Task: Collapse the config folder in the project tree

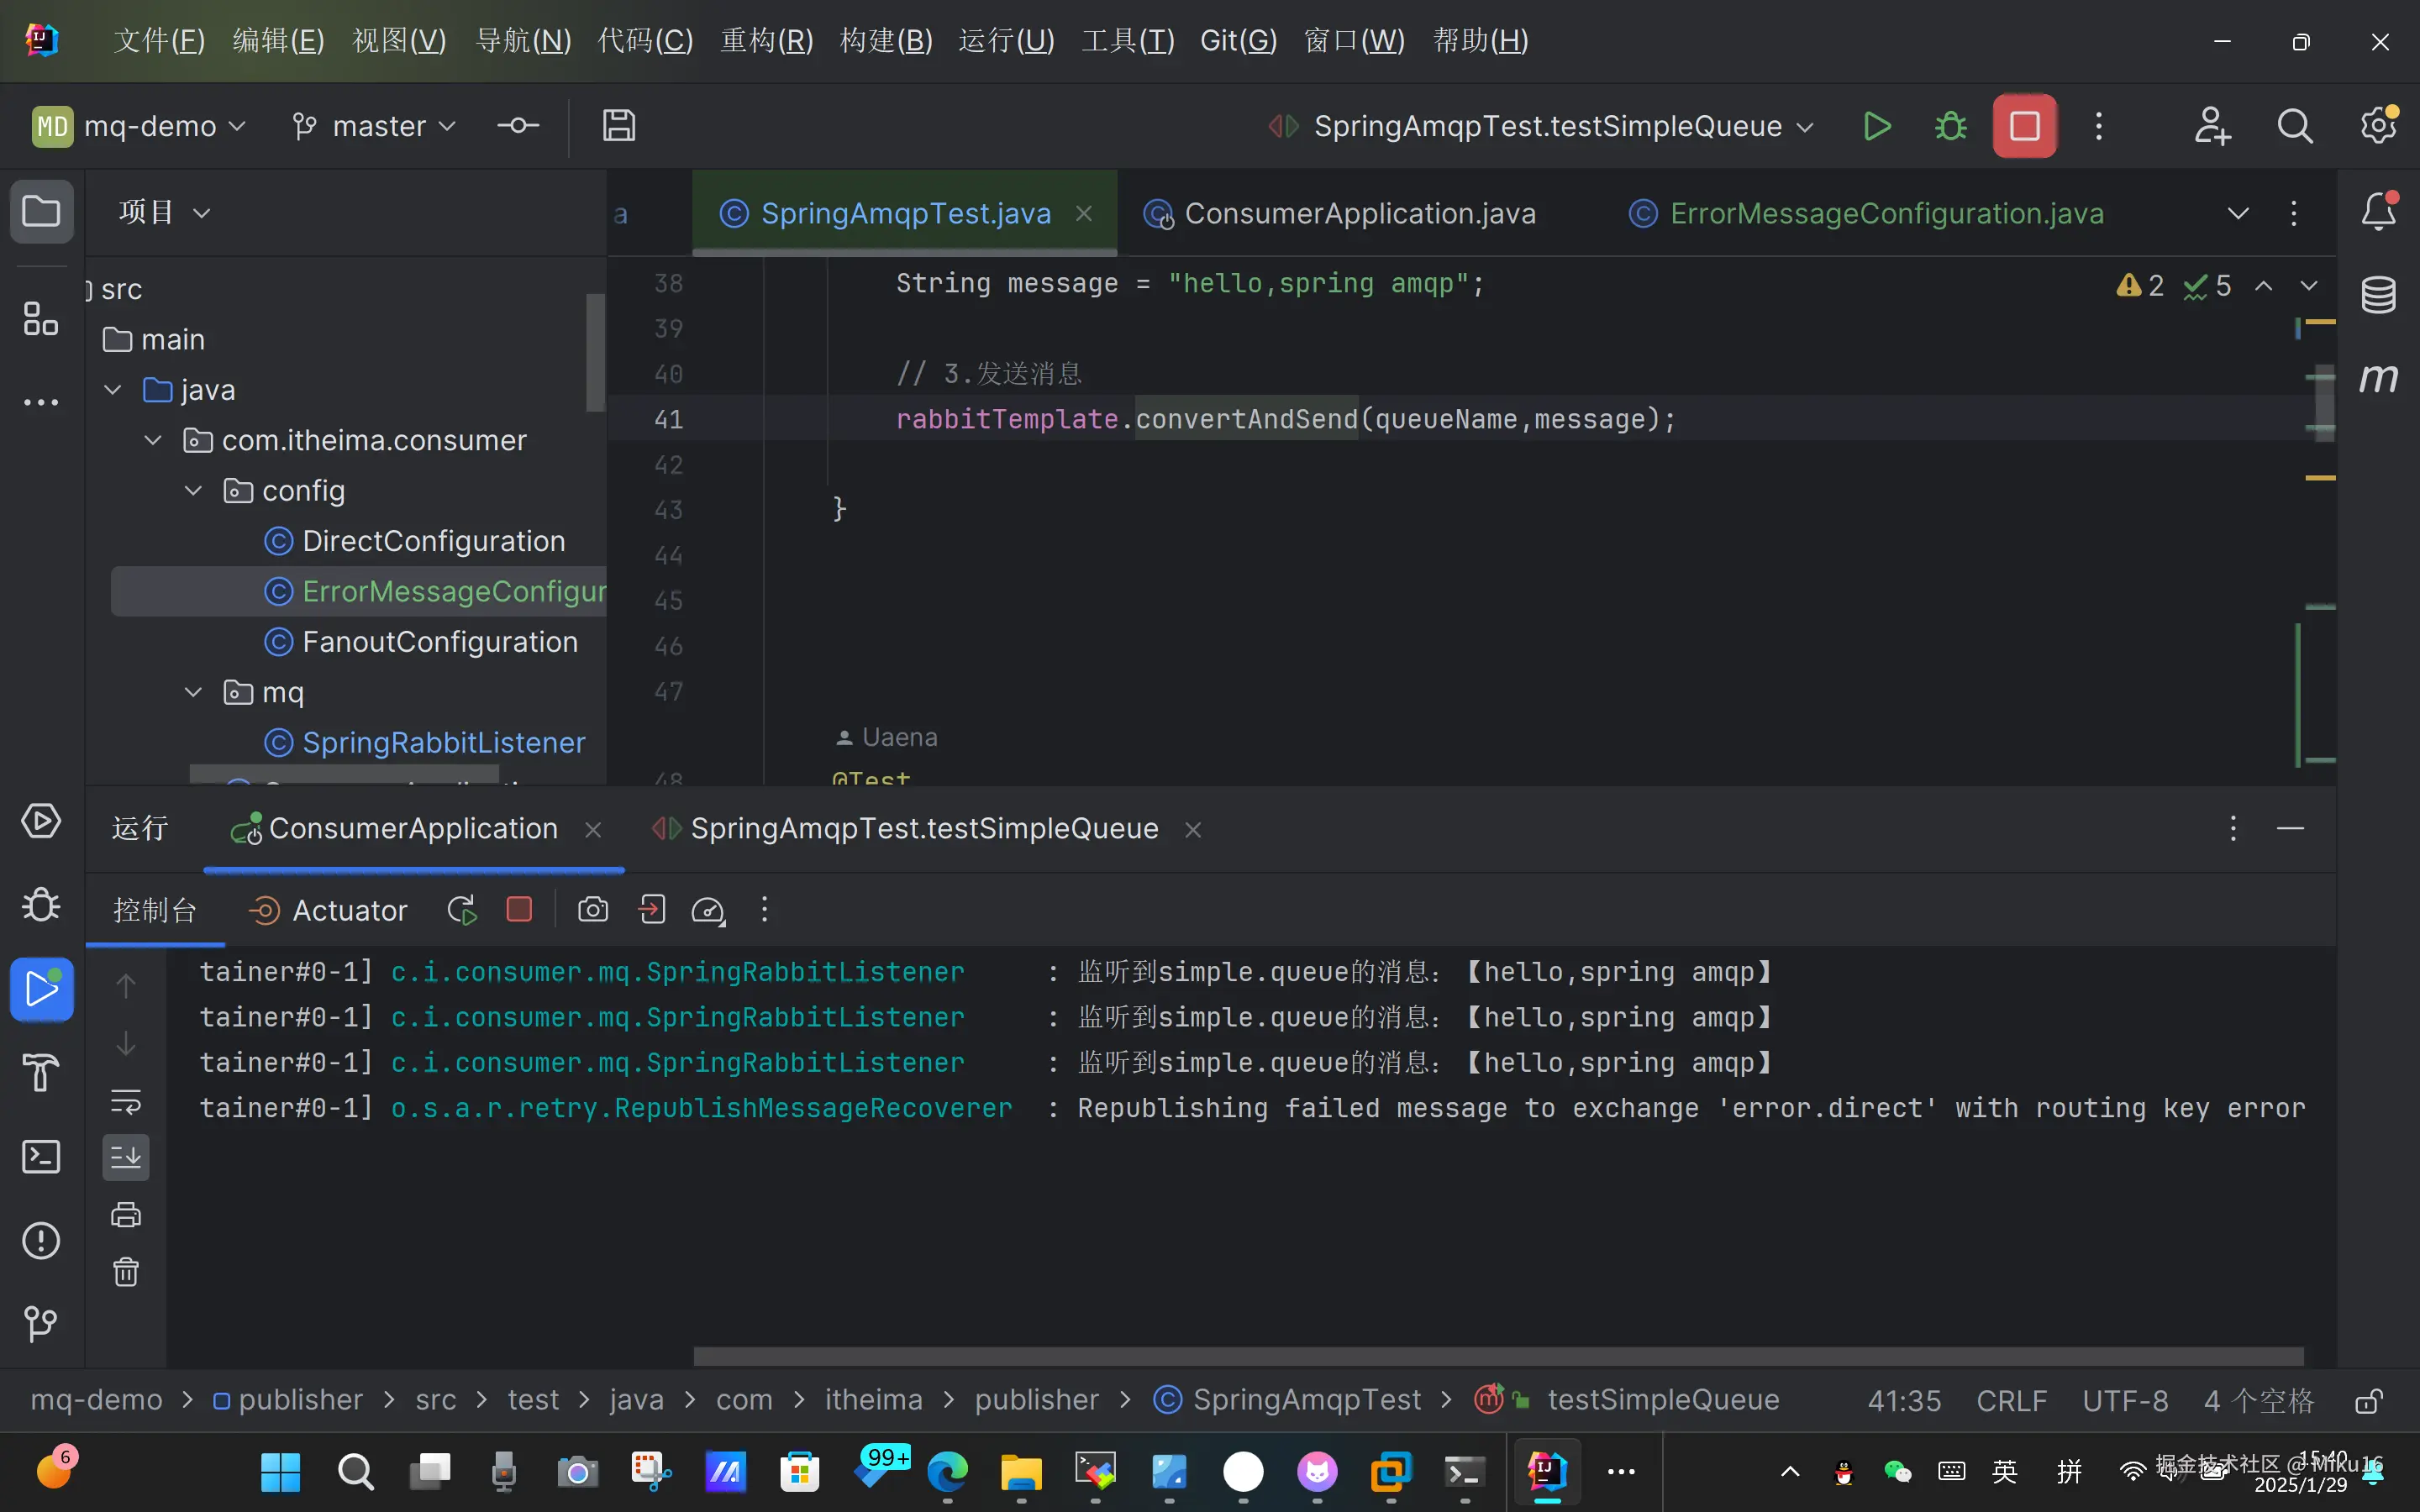Action: [193, 491]
